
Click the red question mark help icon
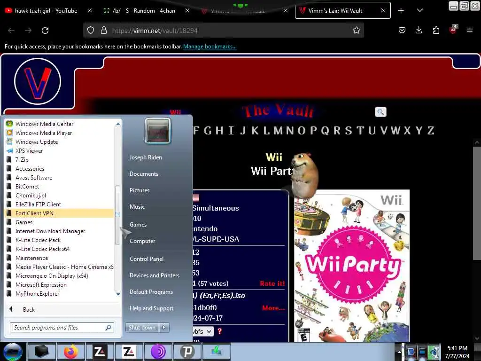coord(220,331)
